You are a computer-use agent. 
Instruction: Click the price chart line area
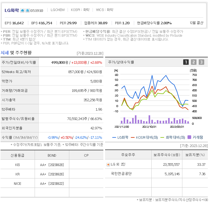coord(155,93)
